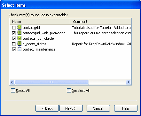Cancel the Select Items wizard

(x=98, y=108)
